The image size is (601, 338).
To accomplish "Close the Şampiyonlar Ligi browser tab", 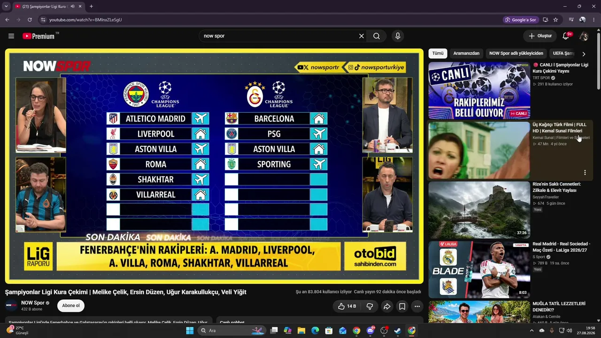I will tap(80, 7).
